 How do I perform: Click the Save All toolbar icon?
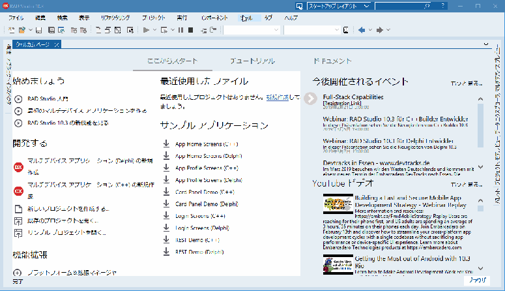coord(51,30)
